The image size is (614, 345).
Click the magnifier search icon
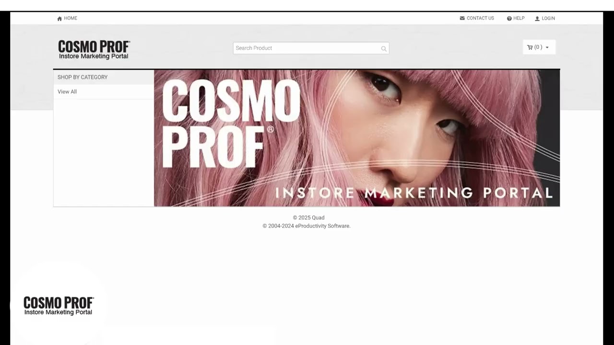pyautogui.click(x=384, y=48)
